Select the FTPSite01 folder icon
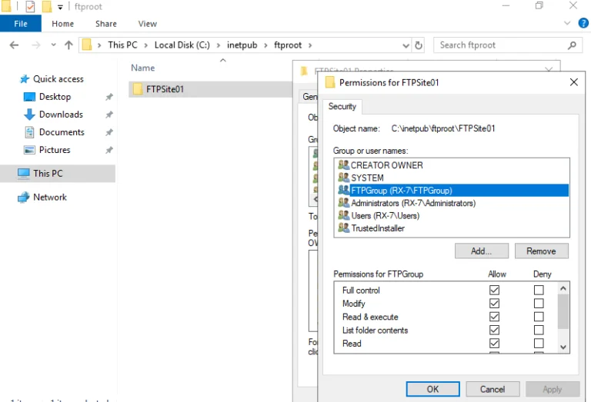Screen dimensions: 591x402 tap(138, 89)
